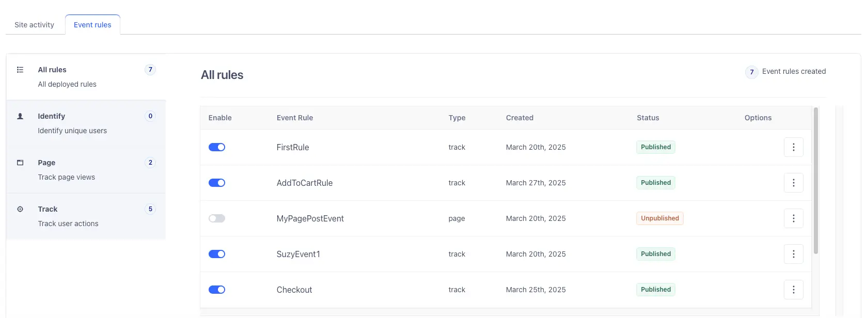Image resolution: width=866 pixels, height=318 pixels.
Task: Click the FirstRule name
Action: point(293,147)
